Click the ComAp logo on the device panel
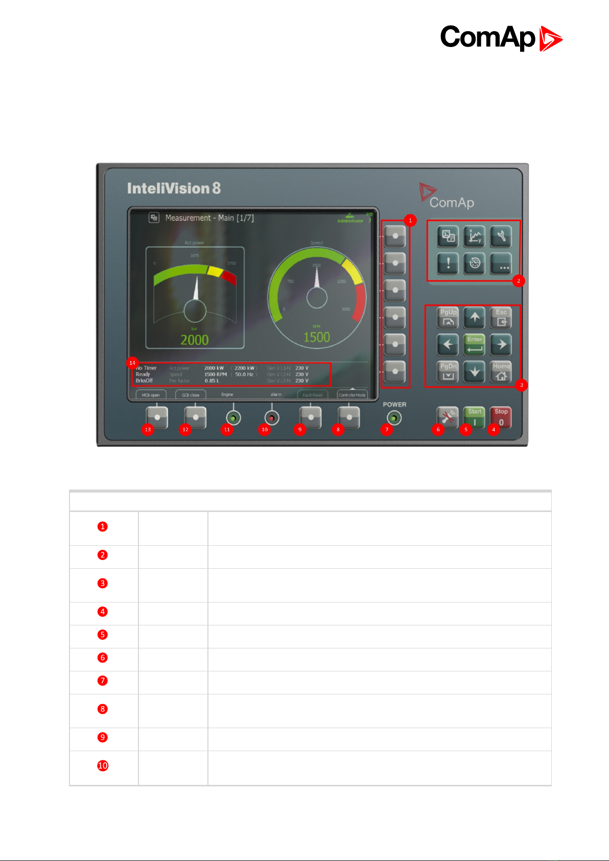The width and height of the screenshot is (609, 861). (447, 196)
